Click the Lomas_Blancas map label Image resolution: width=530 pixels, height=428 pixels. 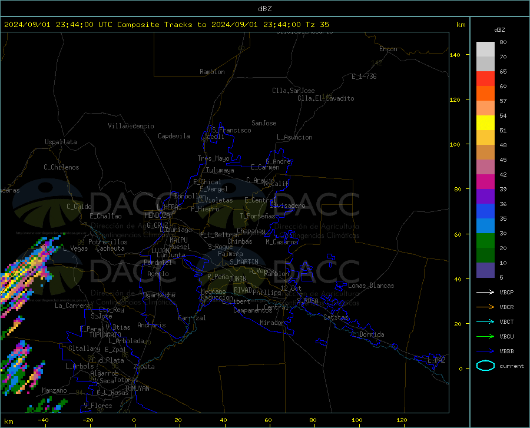[371, 286]
